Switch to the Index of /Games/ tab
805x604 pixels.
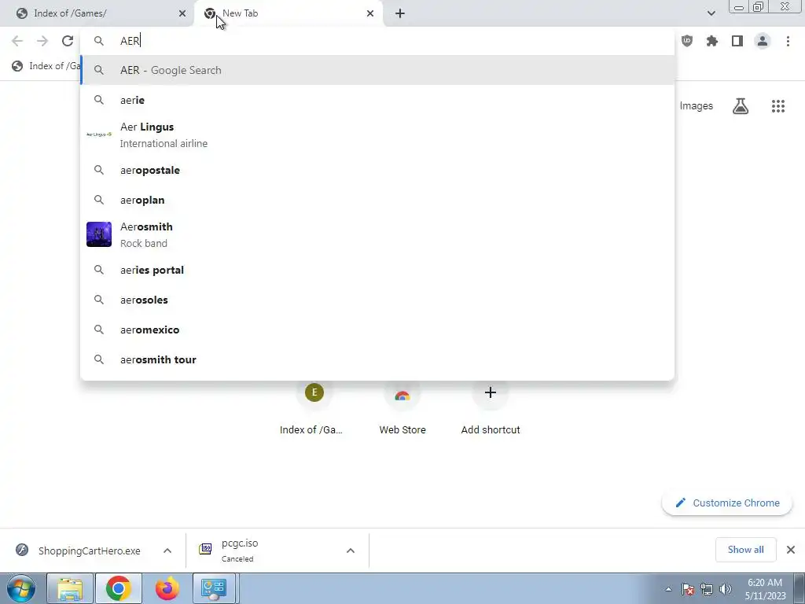pyautogui.click(x=97, y=13)
